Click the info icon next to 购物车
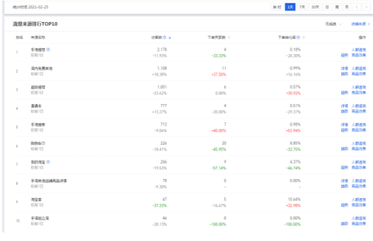373x241 pixels. click(x=44, y=143)
